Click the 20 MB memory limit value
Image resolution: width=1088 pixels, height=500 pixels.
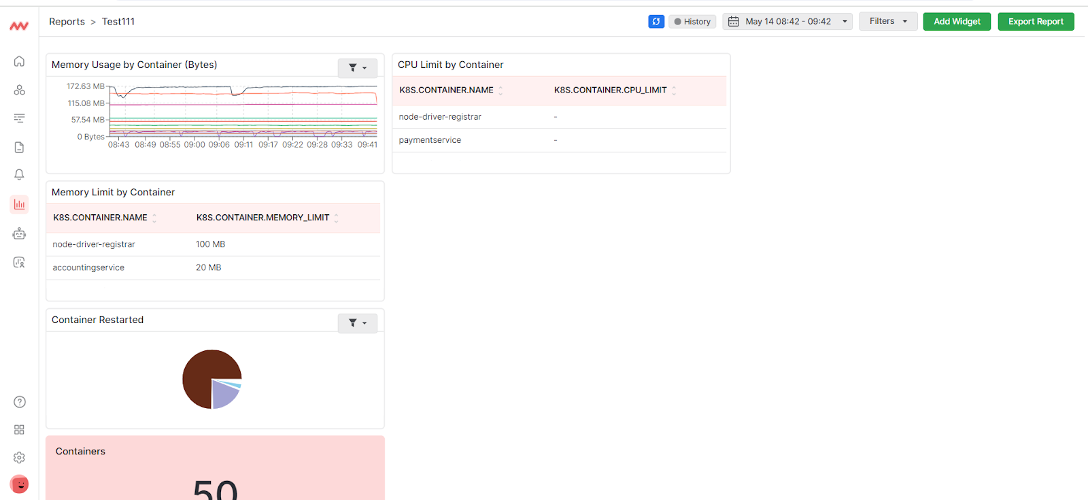pos(208,268)
